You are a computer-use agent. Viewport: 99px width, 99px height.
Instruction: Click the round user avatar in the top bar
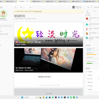(74, 7)
